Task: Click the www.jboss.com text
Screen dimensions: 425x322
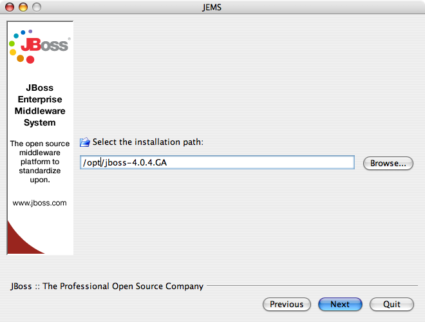Action: [x=39, y=203]
